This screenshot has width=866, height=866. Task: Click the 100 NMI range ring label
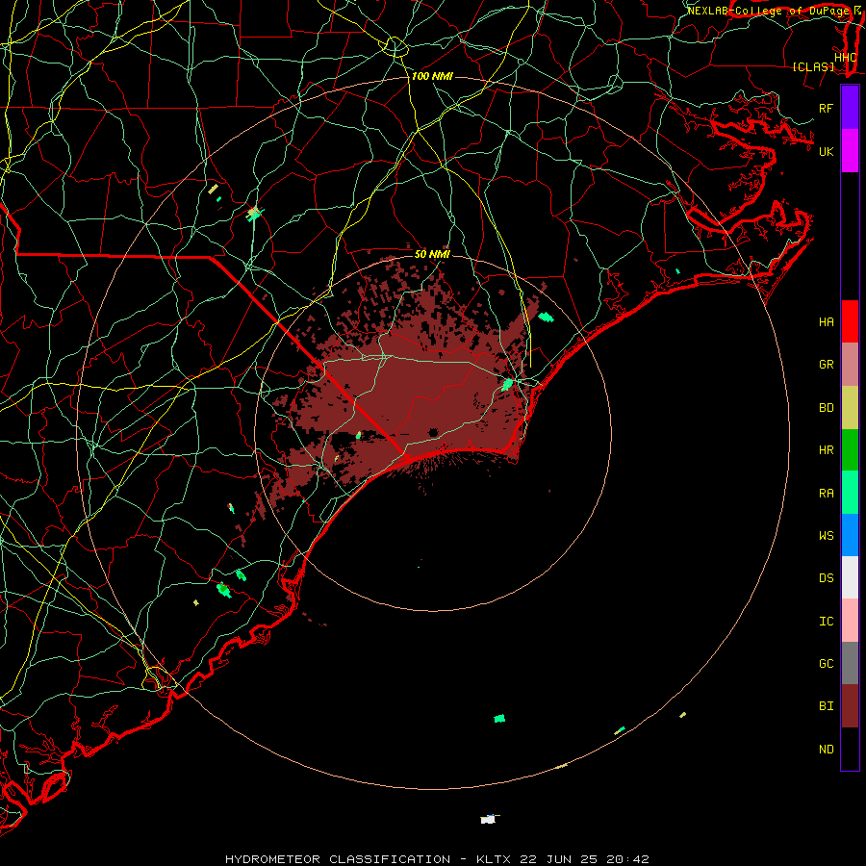pyautogui.click(x=432, y=76)
